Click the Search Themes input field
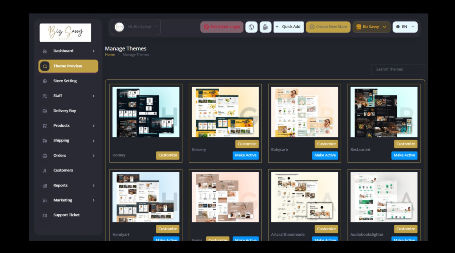The image size is (455, 253). [x=398, y=69]
